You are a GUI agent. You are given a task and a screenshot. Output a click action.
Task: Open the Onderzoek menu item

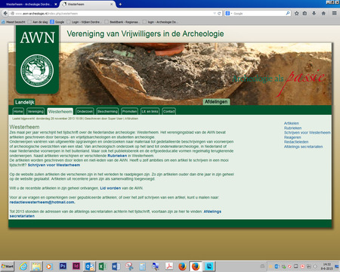click(x=85, y=111)
